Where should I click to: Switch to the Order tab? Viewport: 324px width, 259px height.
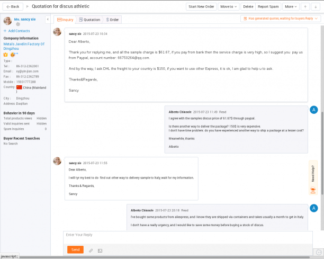(112, 20)
